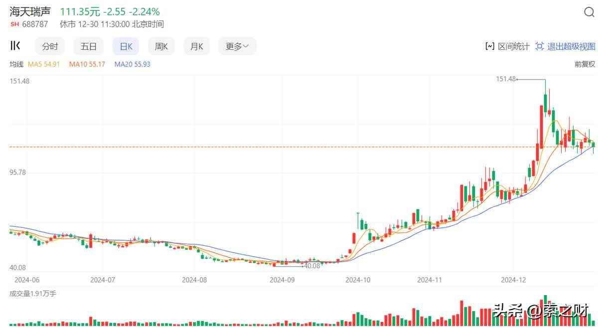Click the 退出超级视图 exit super view icon
The image size is (598, 328).
[x=540, y=46]
